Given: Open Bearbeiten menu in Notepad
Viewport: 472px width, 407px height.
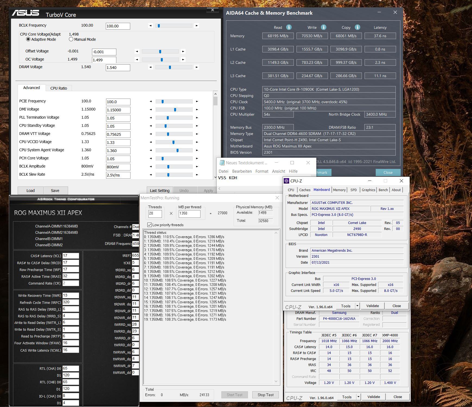Looking at the screenshot, I should tap(242, 171).
